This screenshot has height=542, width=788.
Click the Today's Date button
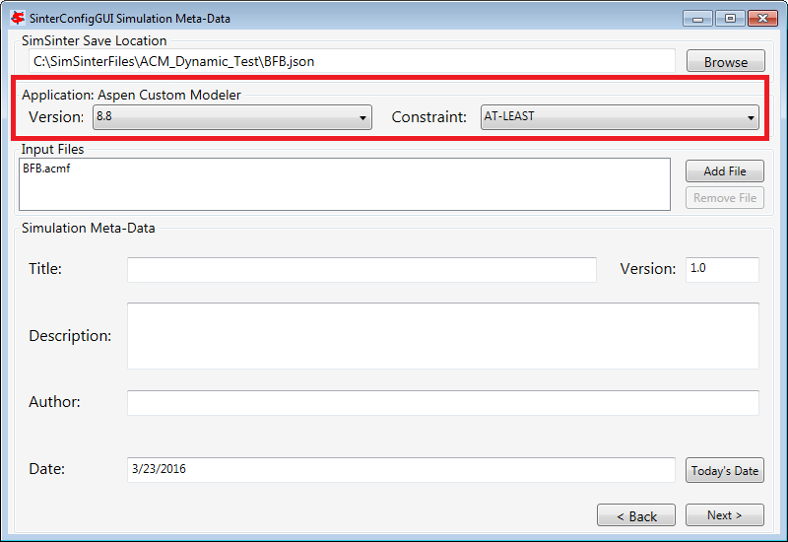(725, 470)
